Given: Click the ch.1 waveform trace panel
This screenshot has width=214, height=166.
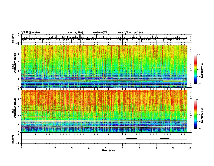Looking at the screenshot, I should click(x=106, y=39).
